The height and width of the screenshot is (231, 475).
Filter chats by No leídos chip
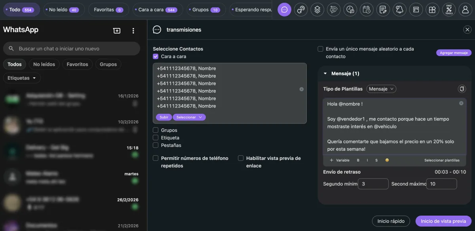[44, 64]
